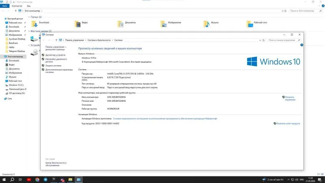Open Telegram on taskbar

point(45,180)
